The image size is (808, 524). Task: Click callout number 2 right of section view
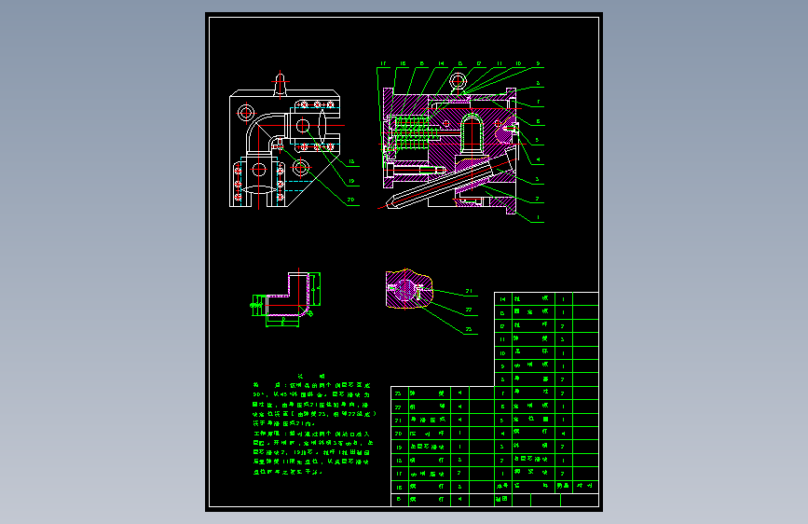point(537,199)
